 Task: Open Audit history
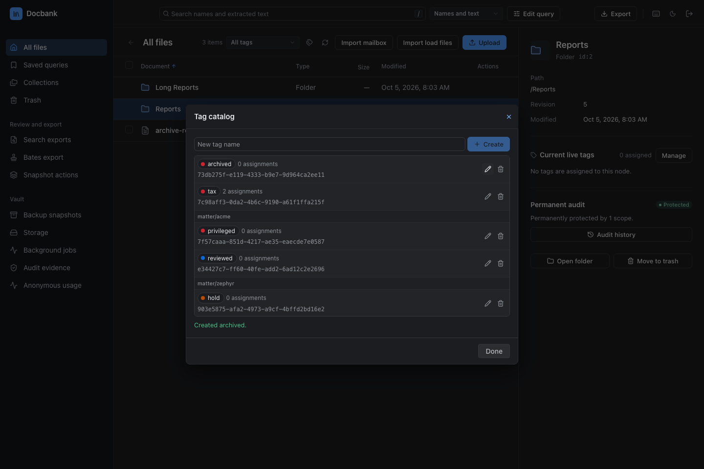click(611, 234)
